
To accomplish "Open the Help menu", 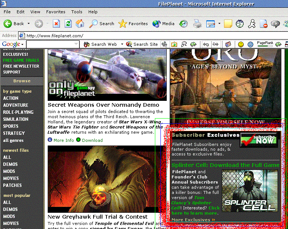I will click(93, 12).
